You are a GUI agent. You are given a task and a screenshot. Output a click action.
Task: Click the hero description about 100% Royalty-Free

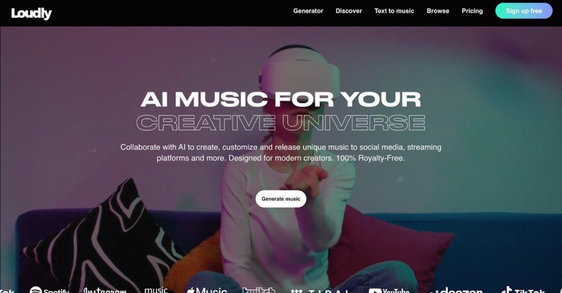tap(281, 152)
